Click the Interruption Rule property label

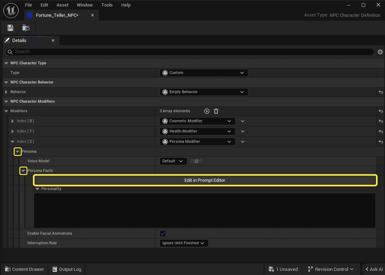[x=42, y=243]
